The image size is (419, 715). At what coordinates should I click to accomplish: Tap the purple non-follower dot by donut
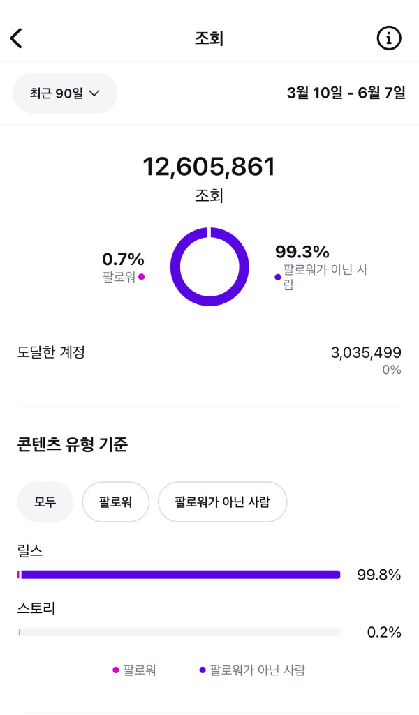[x=278, y=277]
